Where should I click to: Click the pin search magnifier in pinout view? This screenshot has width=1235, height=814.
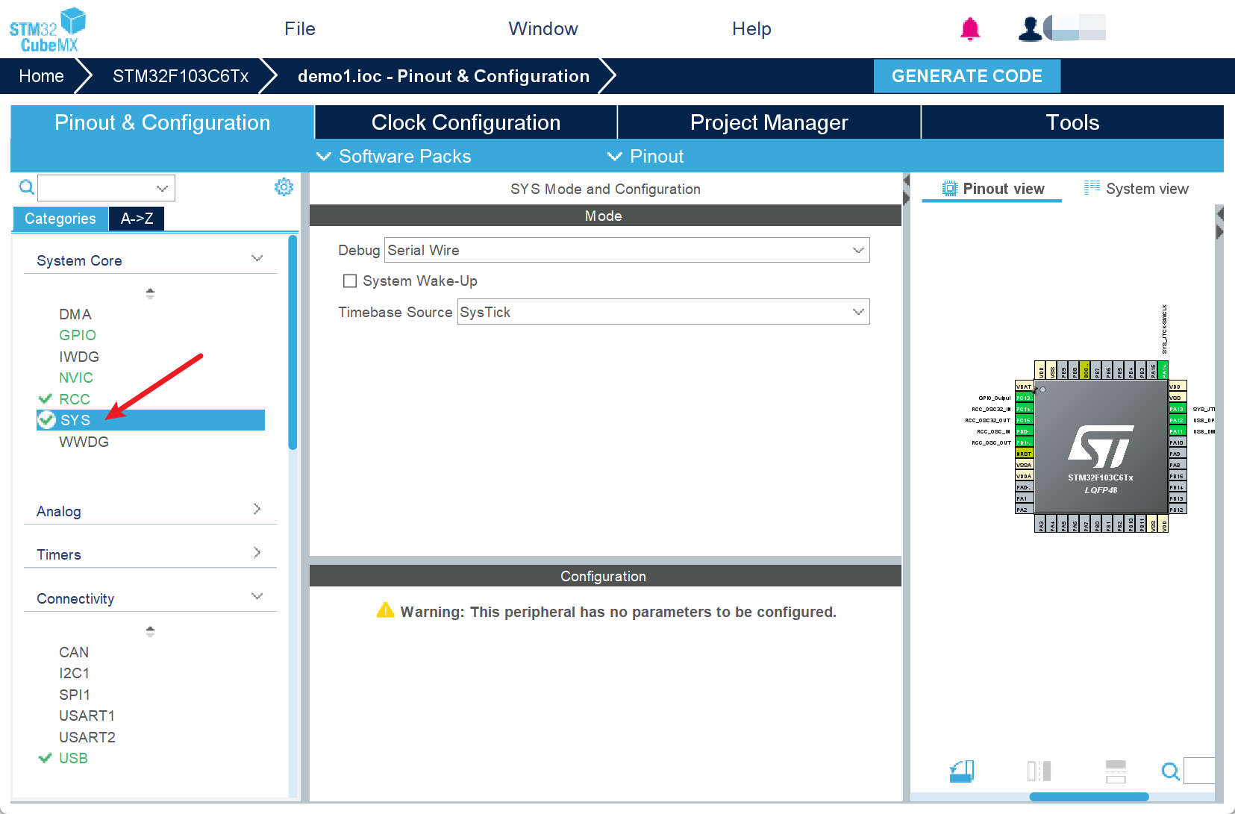coord(1171,771)
